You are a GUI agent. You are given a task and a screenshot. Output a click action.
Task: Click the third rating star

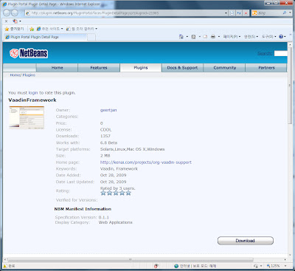pos(116,193)
